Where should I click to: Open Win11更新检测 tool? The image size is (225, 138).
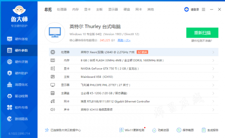(x=132, y=130)
